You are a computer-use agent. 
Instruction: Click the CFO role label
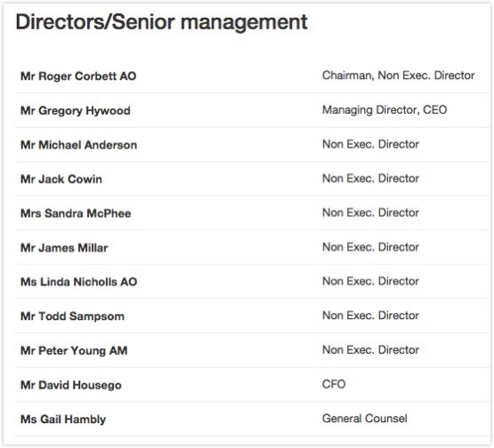click(334, 384)
